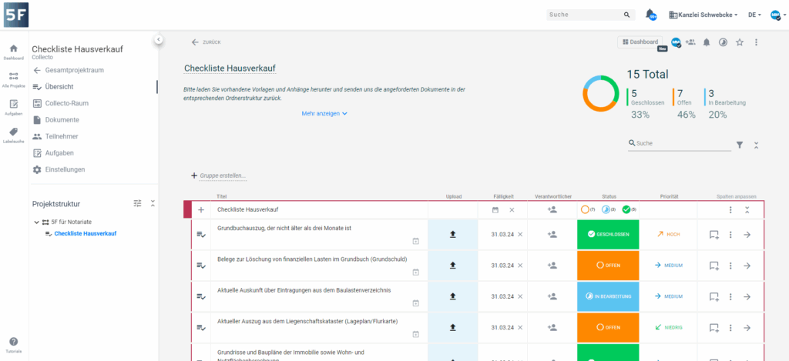Screen dimensions: 789x361
Task: Toggle the In Bearbeitung status filter circle
Action: pos(606,209)
